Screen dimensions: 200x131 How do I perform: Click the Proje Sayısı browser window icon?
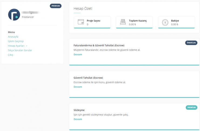[x=81, y=22]
